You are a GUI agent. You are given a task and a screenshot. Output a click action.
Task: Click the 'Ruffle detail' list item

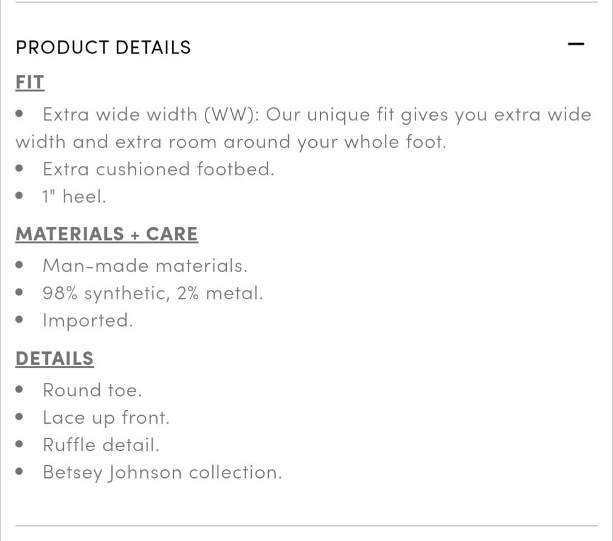click(x=101, y=445)
